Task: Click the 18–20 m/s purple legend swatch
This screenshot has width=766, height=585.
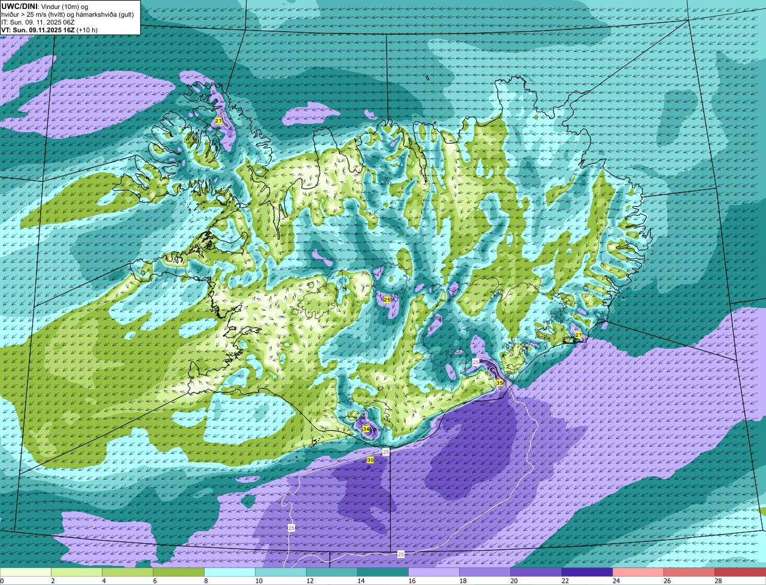Action: click(x=485, y=572)
